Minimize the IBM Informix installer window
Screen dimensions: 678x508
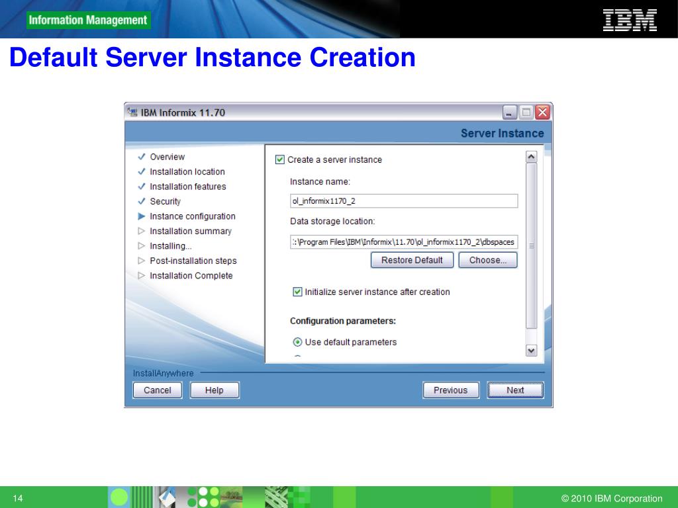[510, 112]
